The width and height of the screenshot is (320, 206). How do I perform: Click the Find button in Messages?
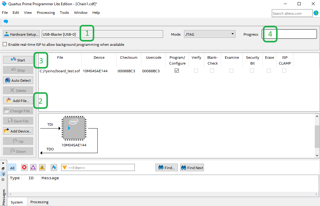pyautogui.click(x=166, y=168)
